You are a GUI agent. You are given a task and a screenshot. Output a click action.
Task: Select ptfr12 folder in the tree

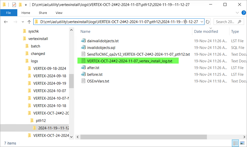(41, 121)
